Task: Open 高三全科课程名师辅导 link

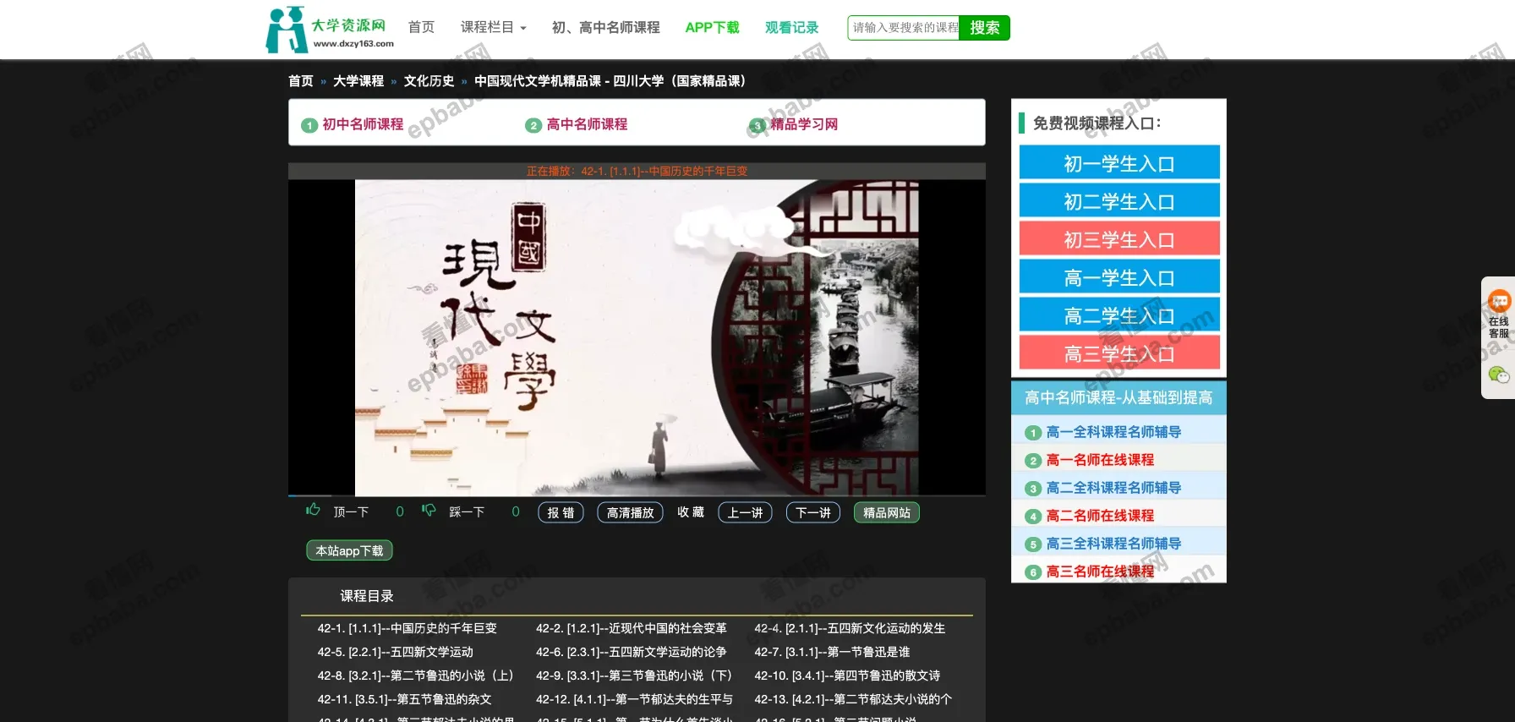Action: [1113, 544]
